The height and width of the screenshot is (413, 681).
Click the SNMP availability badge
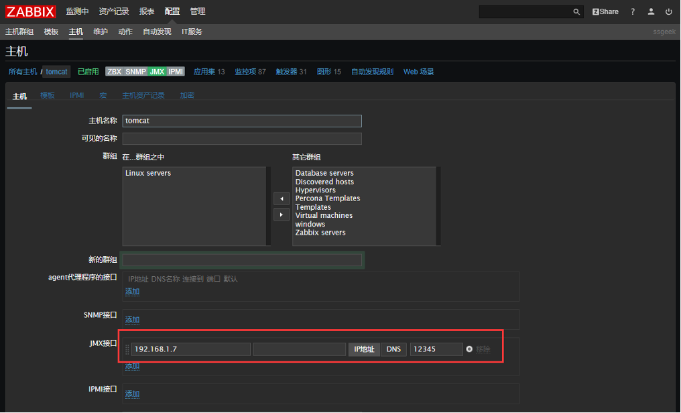[x=135, y=72]
